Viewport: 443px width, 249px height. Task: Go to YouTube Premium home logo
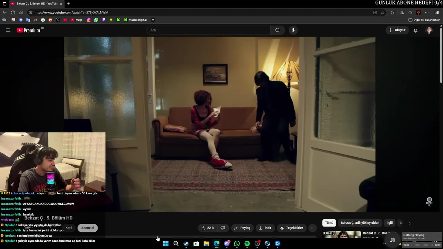(x=28, y=30)
